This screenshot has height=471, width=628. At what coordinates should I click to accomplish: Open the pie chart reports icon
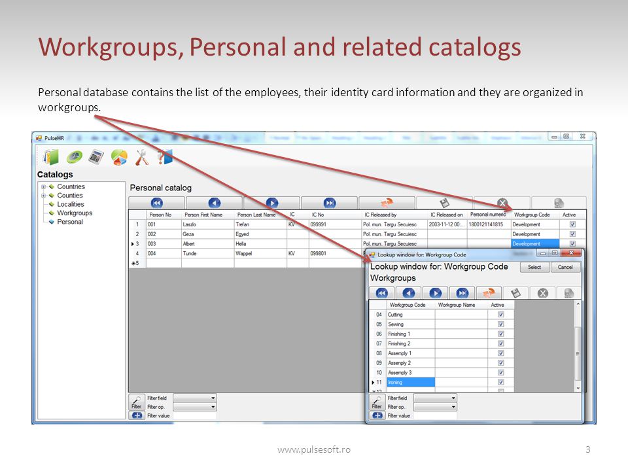coord(119,158)
